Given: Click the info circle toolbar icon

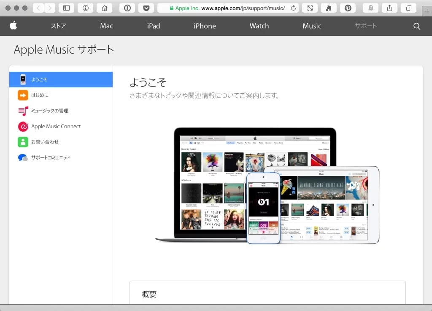Looking at the screenshot, I should tap(85, 8).
